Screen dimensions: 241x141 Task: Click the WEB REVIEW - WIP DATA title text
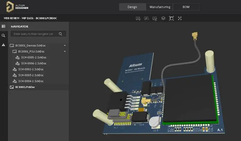tap(30, 18)
